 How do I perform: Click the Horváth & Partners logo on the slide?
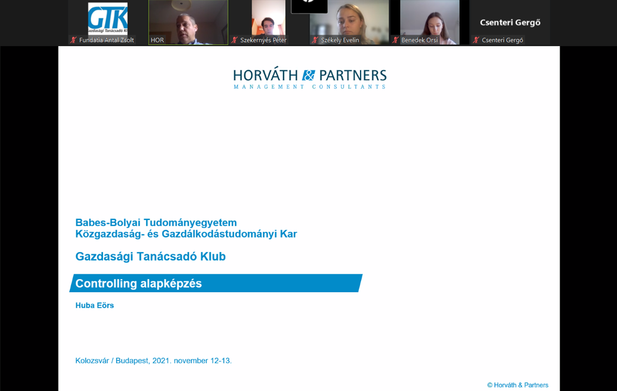(310, 78)
